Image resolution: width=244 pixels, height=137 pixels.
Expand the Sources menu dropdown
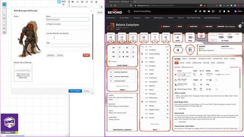137,18
